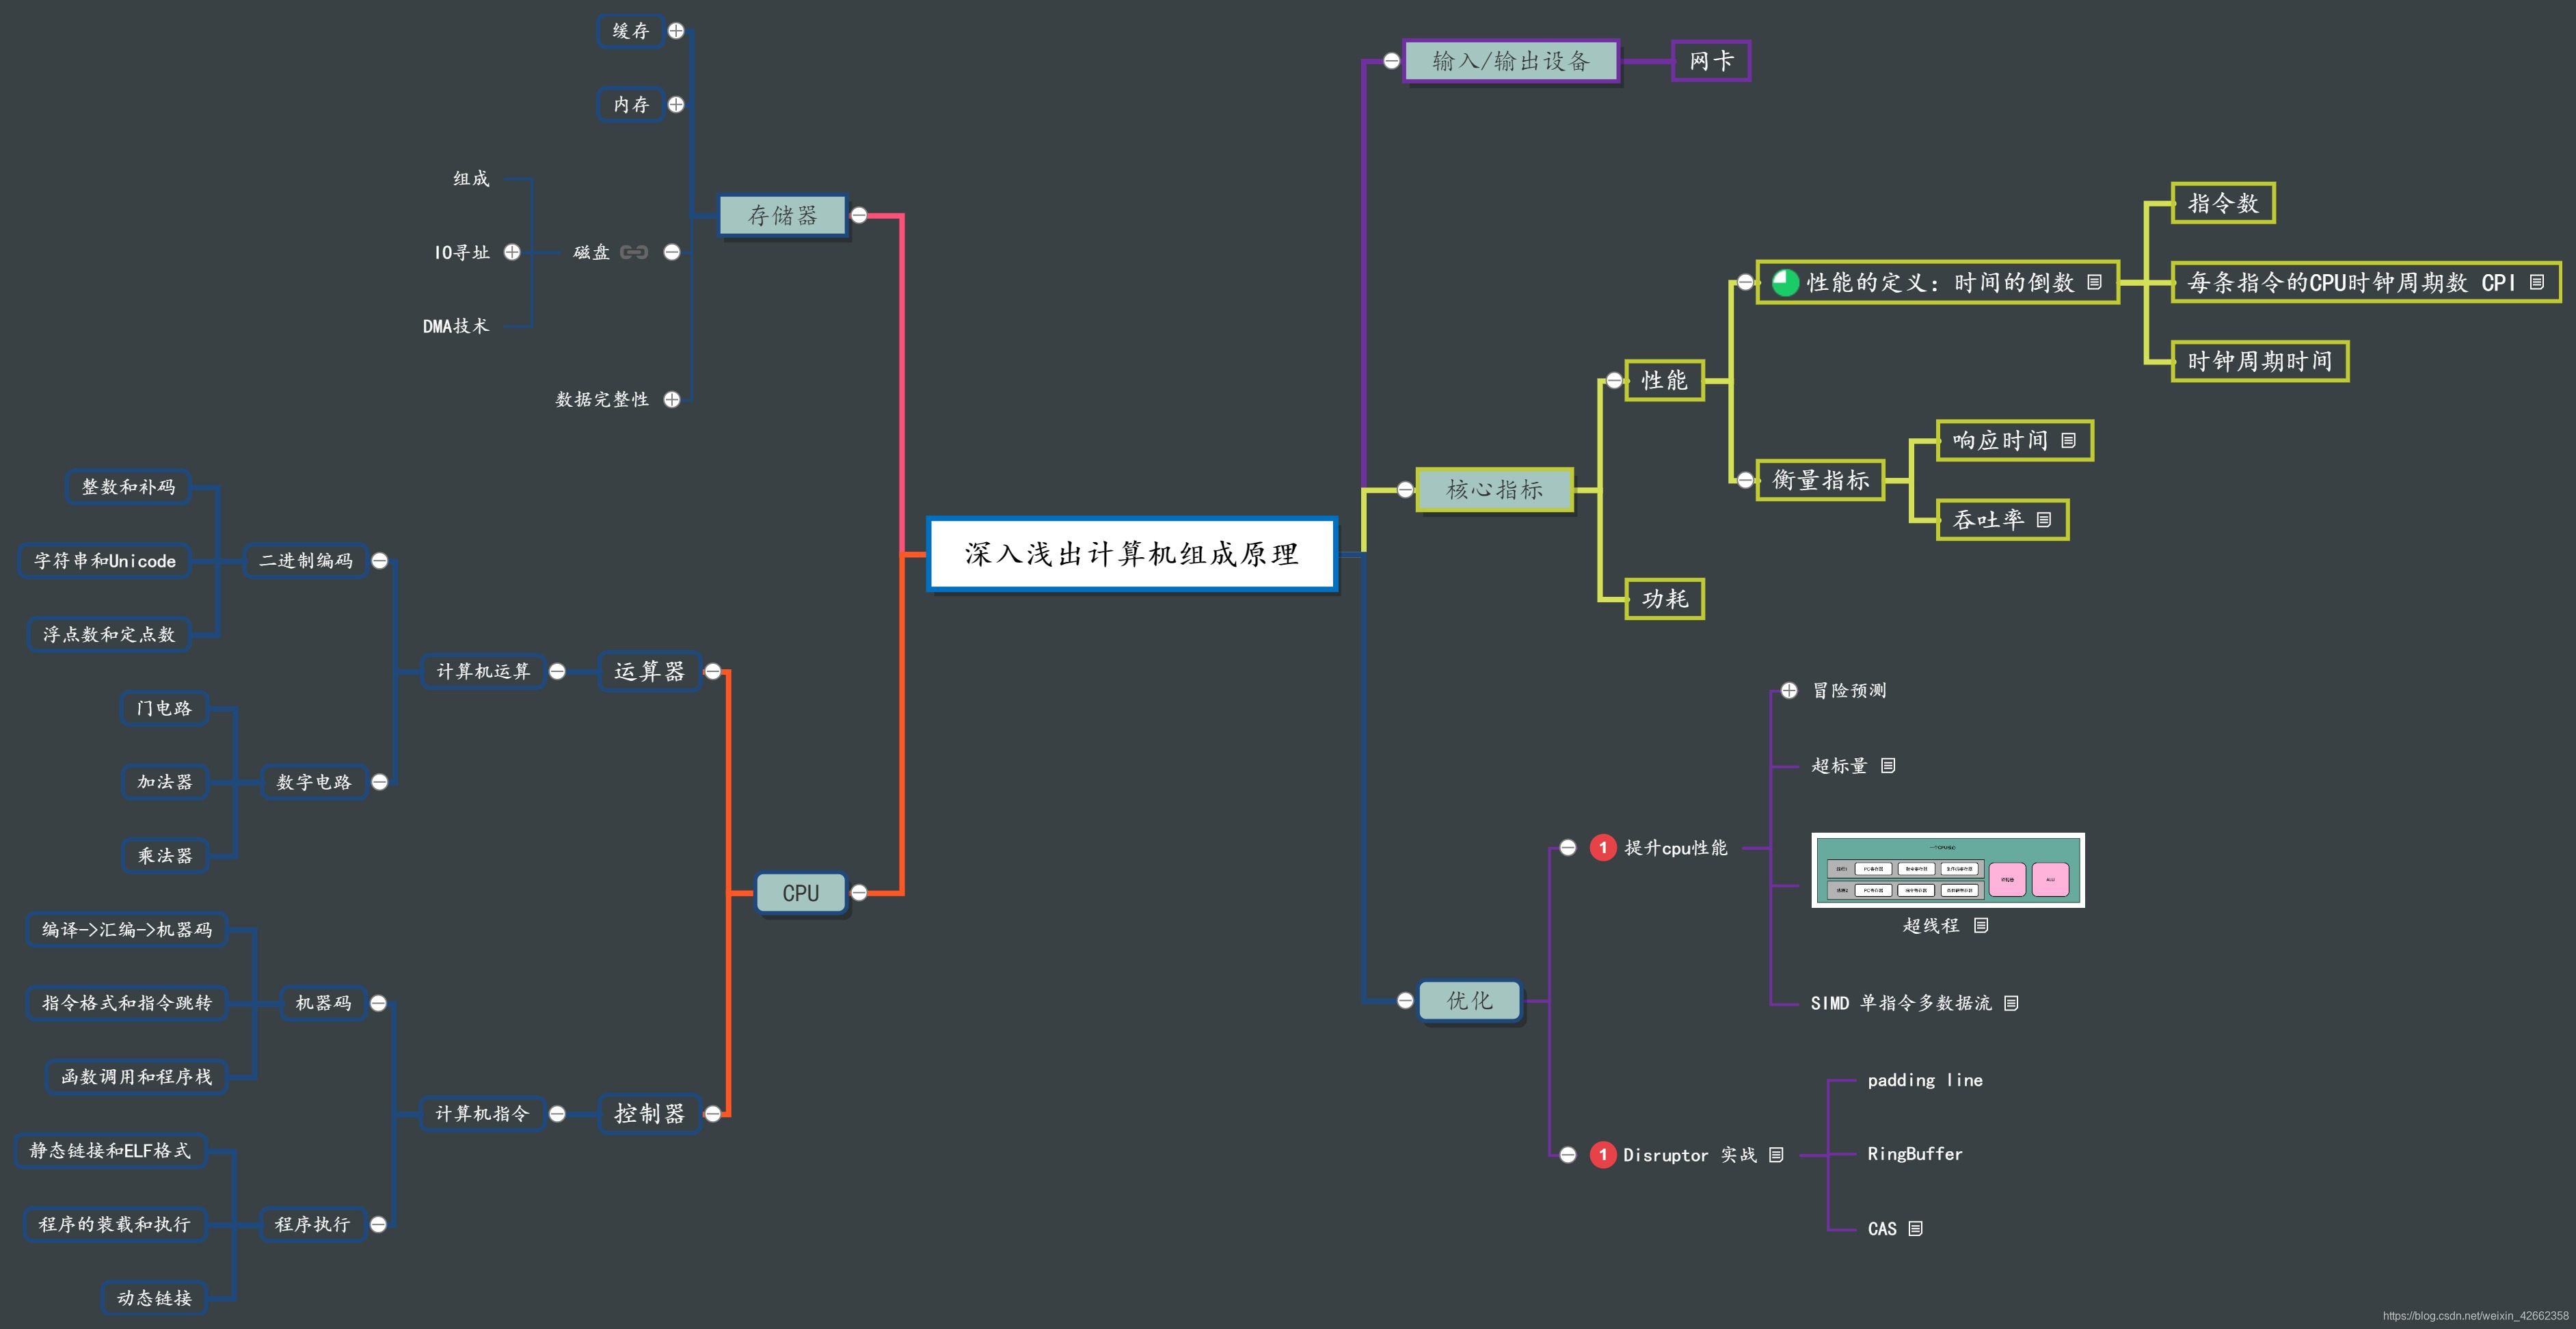Collapse the 提升cpu性能 branch
Image resolution: width=2576 pixels, height=1329 pixels.
click(x=1568, y=848)
